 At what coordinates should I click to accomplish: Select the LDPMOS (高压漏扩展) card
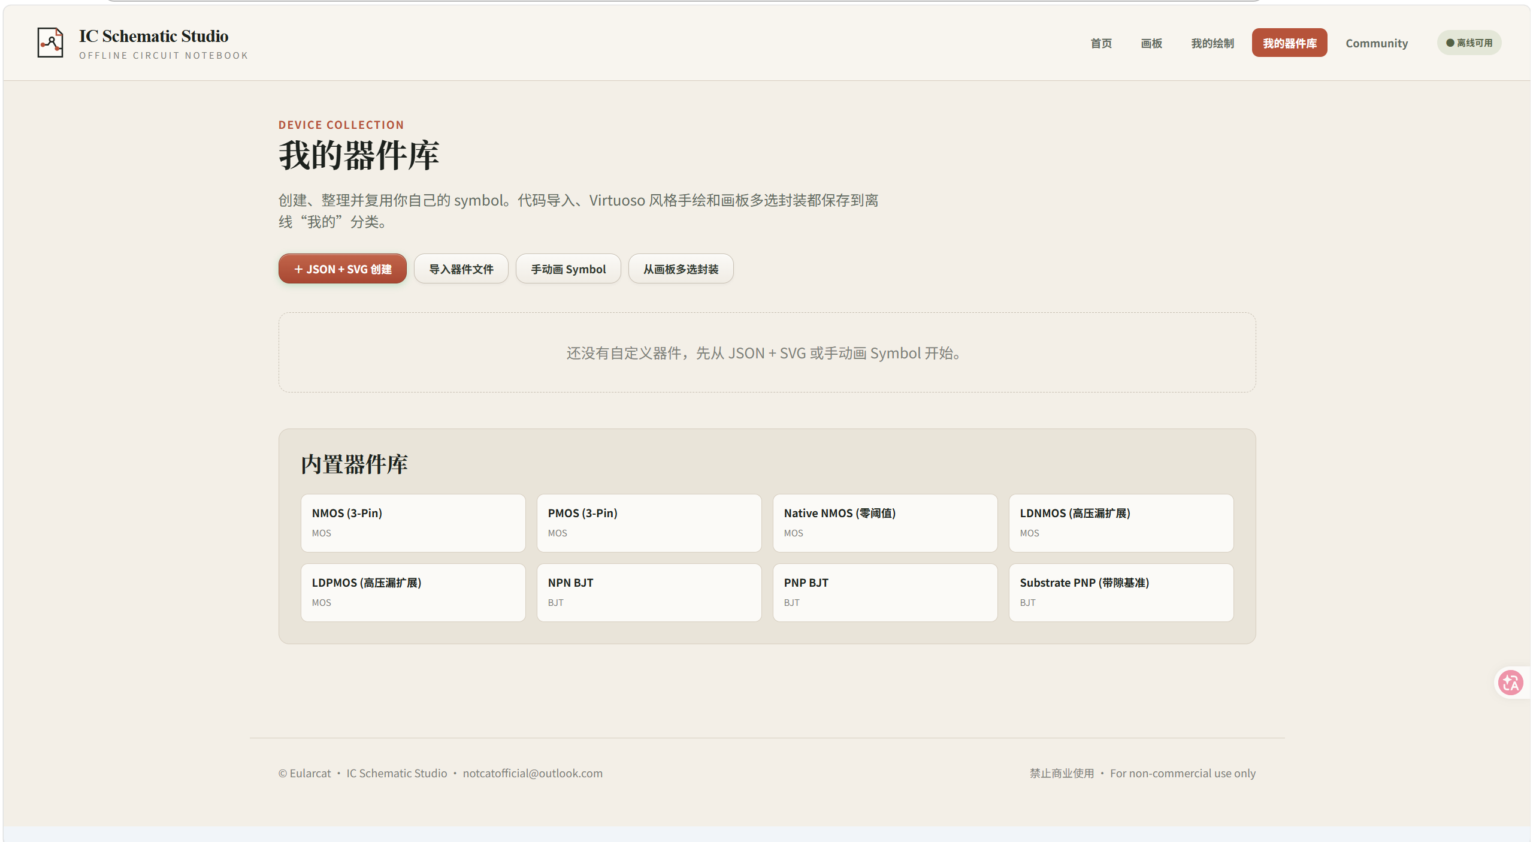pyautogui.click(x=413, y=593)
